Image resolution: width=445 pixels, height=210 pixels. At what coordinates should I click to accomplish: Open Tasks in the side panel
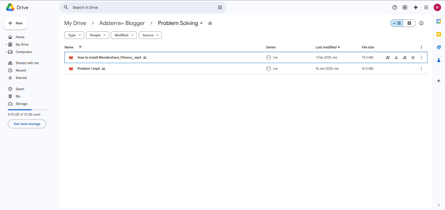pyautogui.click(x=439, y=47)
